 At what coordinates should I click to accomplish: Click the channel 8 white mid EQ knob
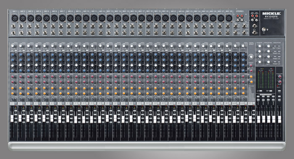(x=68, y=65)
